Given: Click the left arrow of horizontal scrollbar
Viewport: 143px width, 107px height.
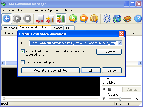Looking at the screenshot, I should tap(3, 63).
